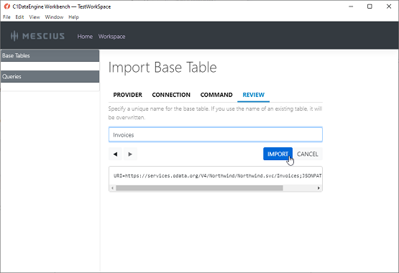This screenshot has height=273, width=399.
Task: Click the Import Base Table heading
Action: (x=162, y=68)
